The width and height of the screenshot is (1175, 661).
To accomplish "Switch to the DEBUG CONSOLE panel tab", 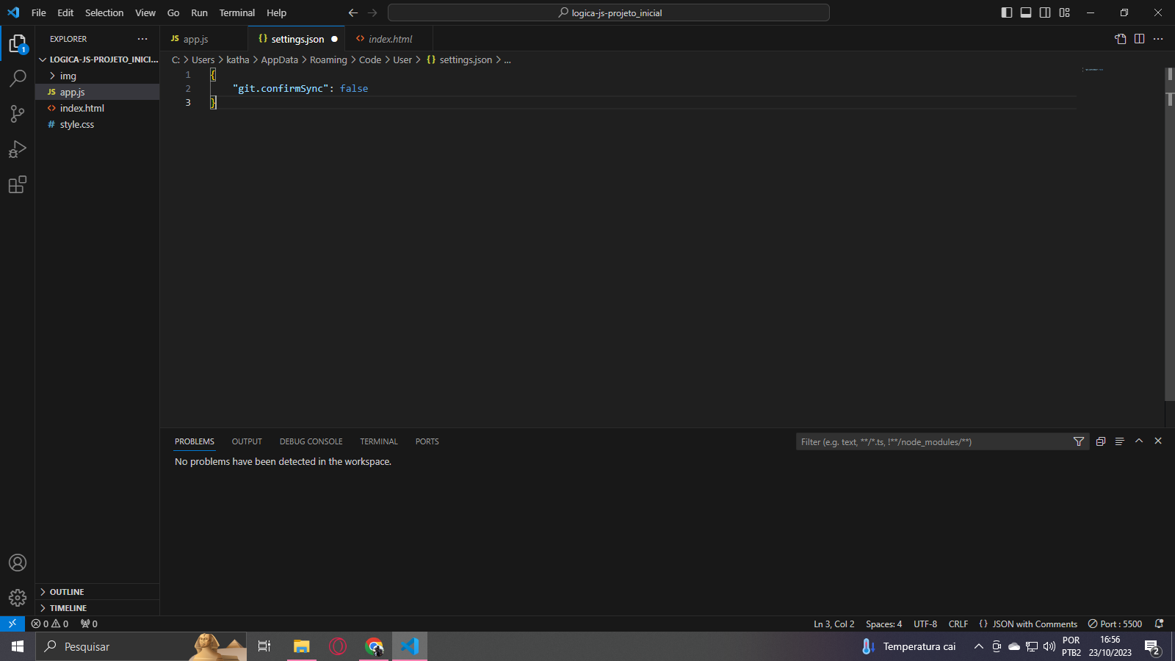I will [x=311, y=441].
